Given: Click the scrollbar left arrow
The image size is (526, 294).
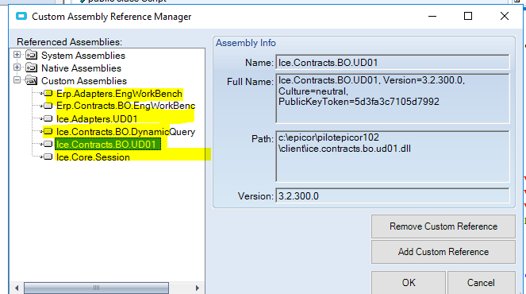Looking at the screenshot, I should [x=17, y=288].
